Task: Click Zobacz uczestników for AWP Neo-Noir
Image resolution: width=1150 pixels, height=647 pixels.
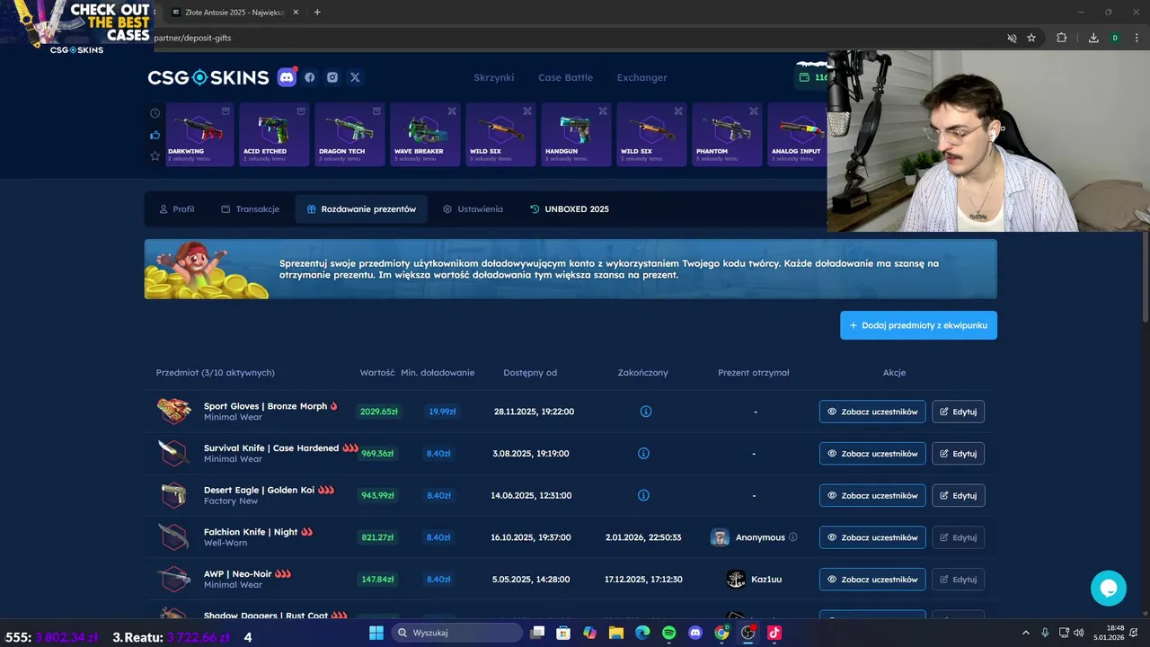Action: 872,580
